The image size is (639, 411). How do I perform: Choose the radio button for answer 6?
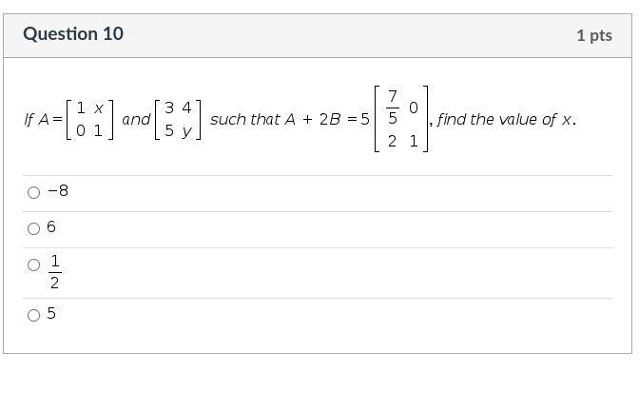pos(34,228)
